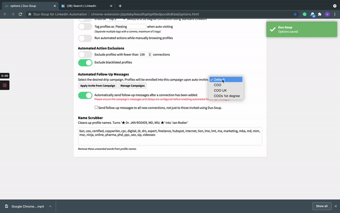Viewport: 340px width, 213px height.
Task: Switch to the (36) Search | LinkedIn tab
Action: (x=87, y=6)
